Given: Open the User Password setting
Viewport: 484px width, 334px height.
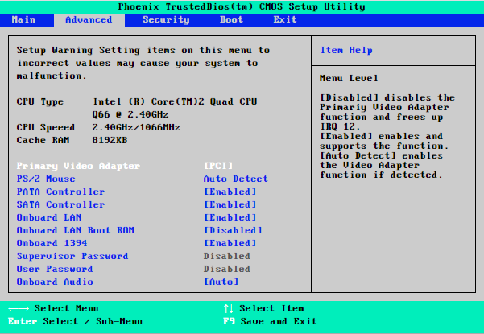Looking at the screenshot, I should [x=55, y=270].
